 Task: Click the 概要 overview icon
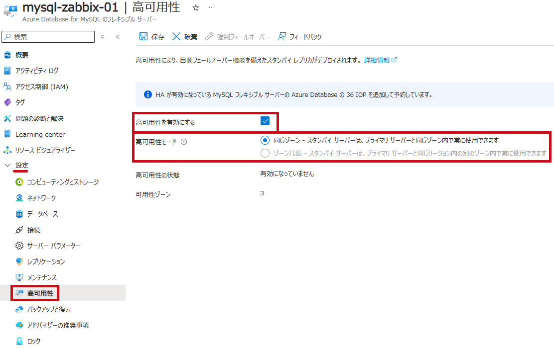pos(7,55)
